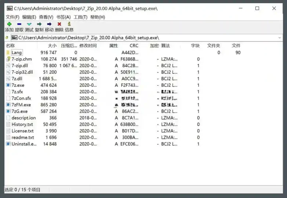Click the Test (测试) checkmark icon
Screen dimensions: 287x198
[x=29, y=24]
